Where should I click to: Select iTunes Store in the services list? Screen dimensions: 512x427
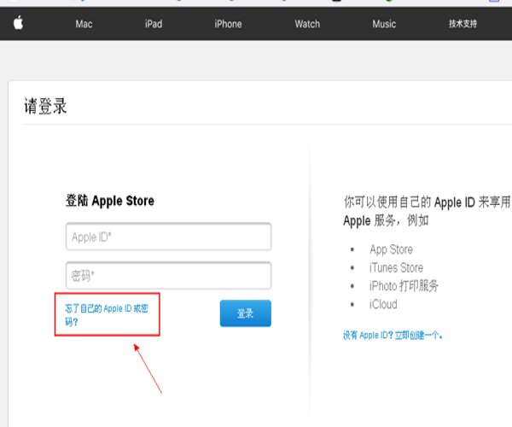[x=396, y=268]
